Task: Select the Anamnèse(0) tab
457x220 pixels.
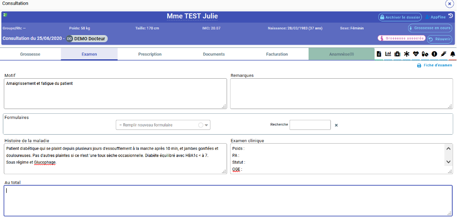Action: [341, 54]
